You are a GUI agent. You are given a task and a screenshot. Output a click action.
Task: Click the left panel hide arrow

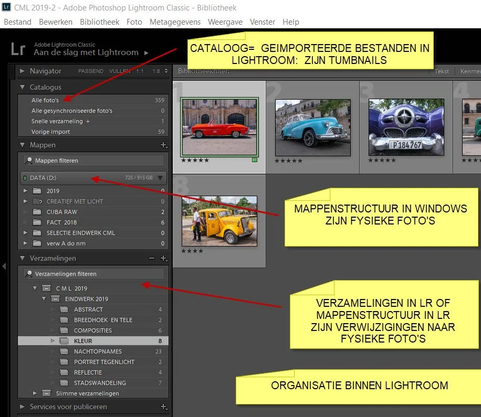(x=4, y=266)
